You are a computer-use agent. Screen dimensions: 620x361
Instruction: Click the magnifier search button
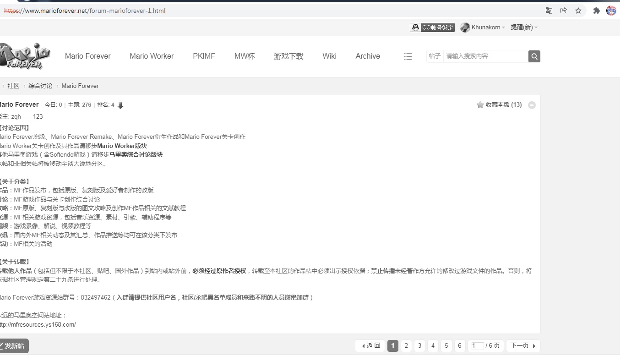click(534, 56)
